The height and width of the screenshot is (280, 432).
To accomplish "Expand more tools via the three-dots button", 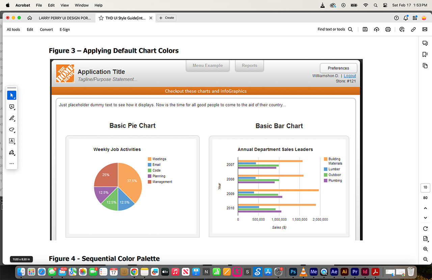I will tap(11, 164).
